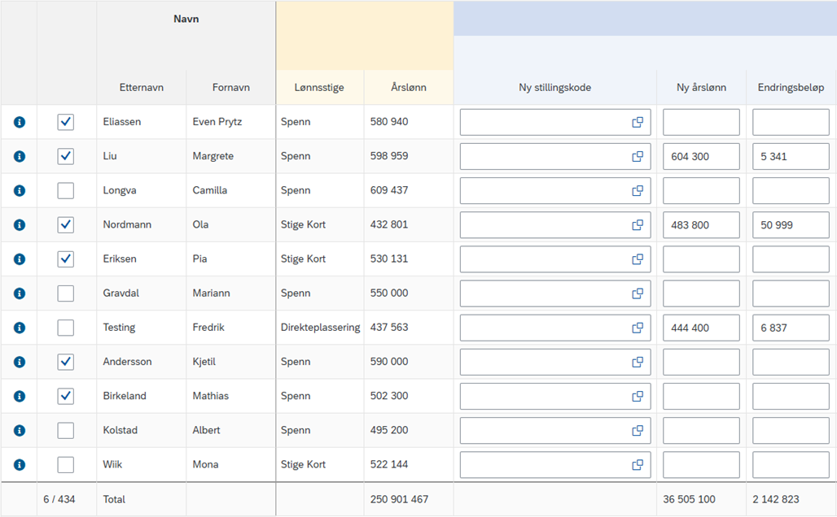Open value help in Testing stillingskode field
Image resolution: width=837 pixels, height=517 pixels.
click(638, 328)
